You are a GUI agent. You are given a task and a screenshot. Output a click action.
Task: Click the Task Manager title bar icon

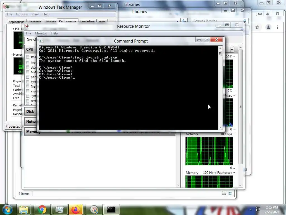point(8,7)
